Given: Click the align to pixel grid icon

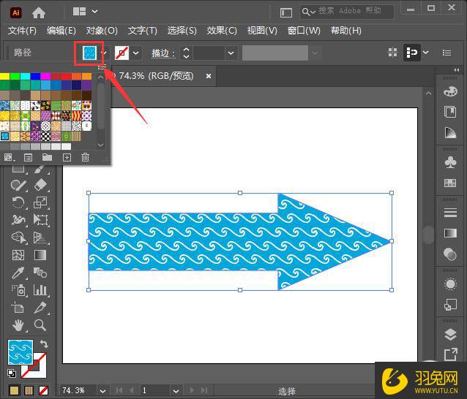Looking at the screenshot, I should click(x=393, y=53).
